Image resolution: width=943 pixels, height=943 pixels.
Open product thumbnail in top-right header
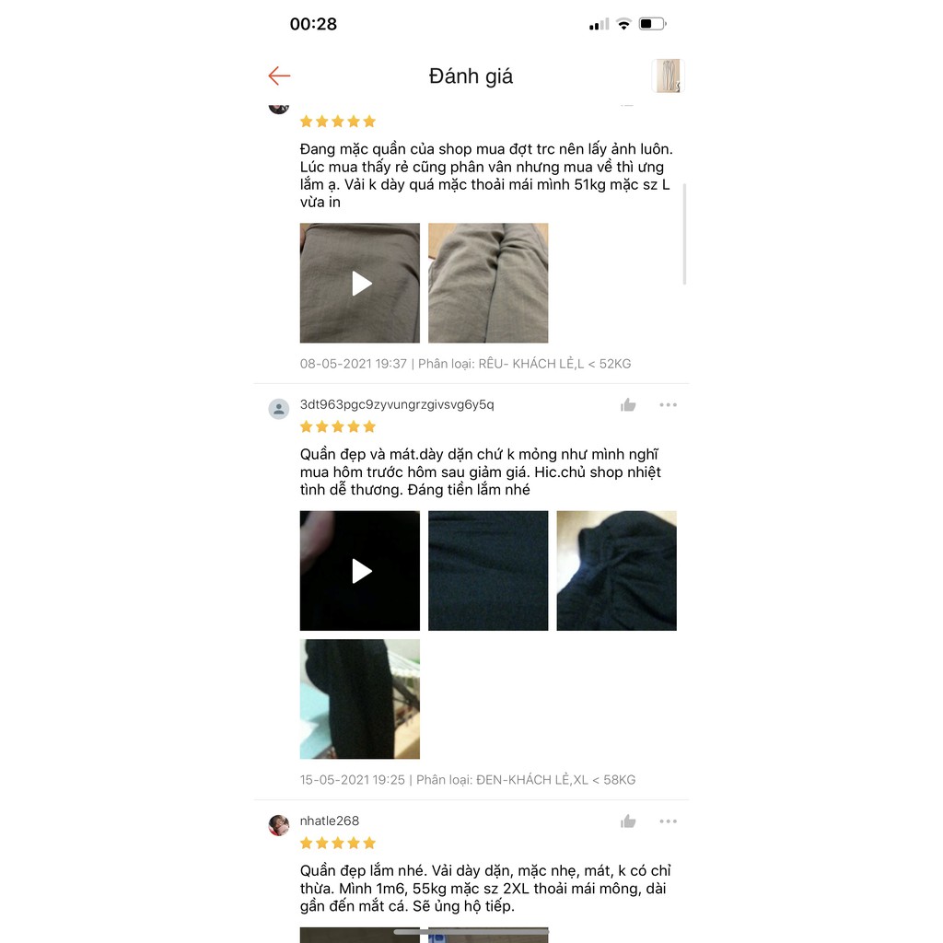coord(669,76)
